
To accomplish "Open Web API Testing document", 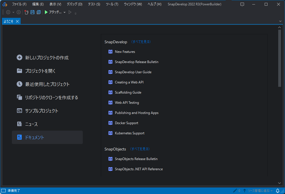I will [127, 103].
